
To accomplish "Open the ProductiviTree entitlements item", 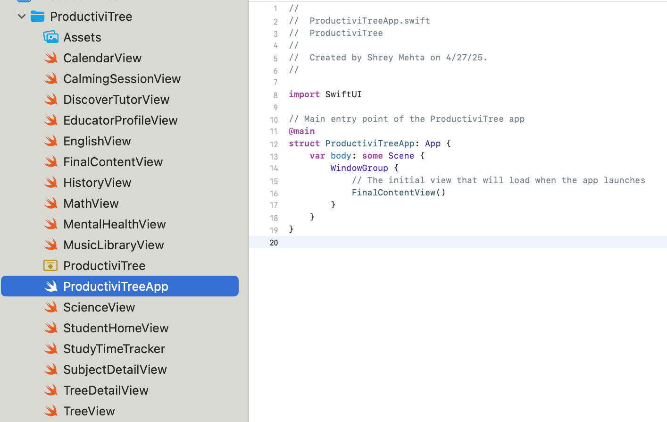I will pyautogui.click(x=104, y=265).
